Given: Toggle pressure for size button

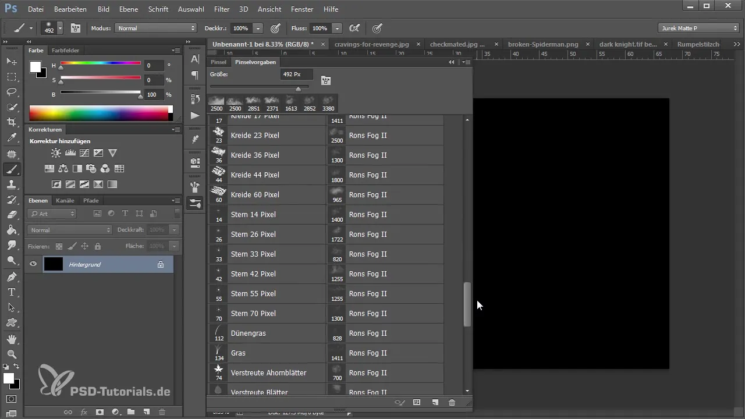Looking at the screenshot, I should tap(377, 28).
